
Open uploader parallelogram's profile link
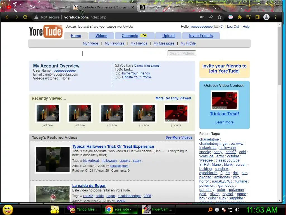point(119,166)
